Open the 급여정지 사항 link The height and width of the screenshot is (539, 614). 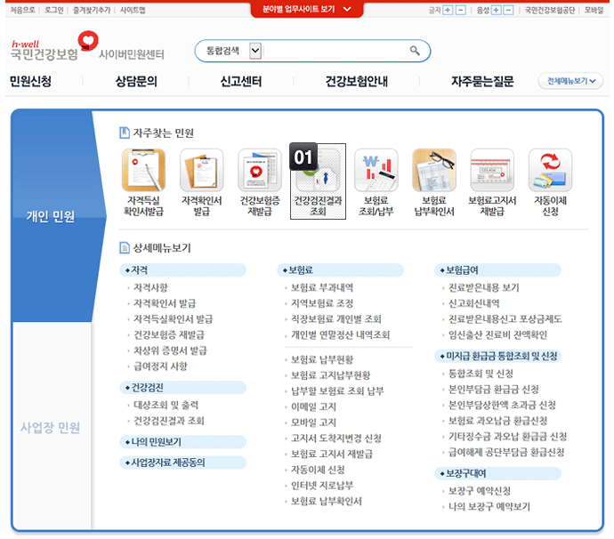(x=160, y=366)
